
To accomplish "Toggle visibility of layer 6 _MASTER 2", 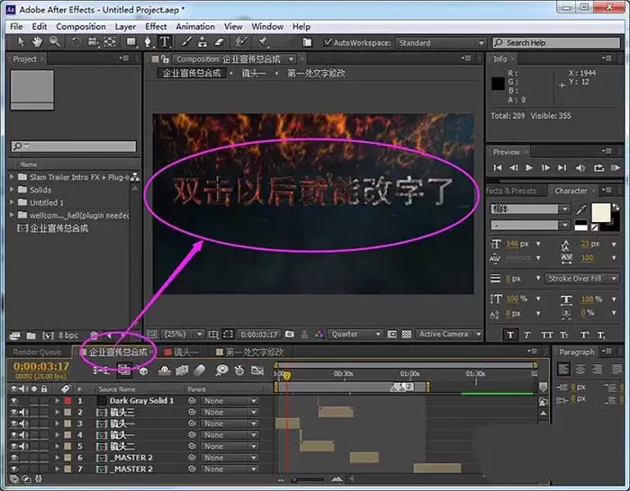I will click(x=14, y=457).
